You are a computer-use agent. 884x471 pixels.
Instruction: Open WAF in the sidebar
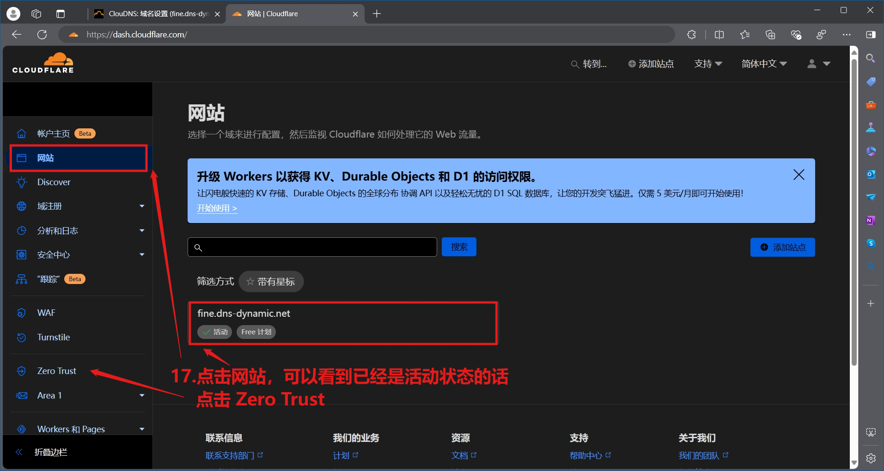[46, 313]
